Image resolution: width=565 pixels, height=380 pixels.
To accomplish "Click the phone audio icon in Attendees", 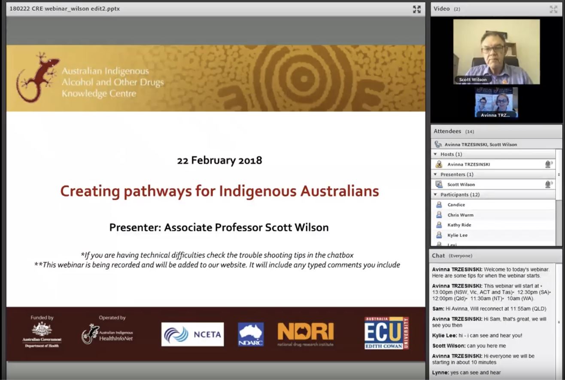I will (x=438, y=144).
